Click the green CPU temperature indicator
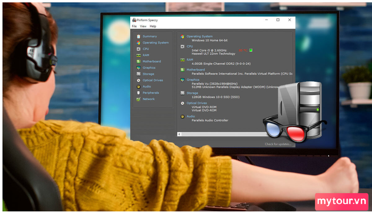This screenshot has height=215, width=372. coord(251,50)
